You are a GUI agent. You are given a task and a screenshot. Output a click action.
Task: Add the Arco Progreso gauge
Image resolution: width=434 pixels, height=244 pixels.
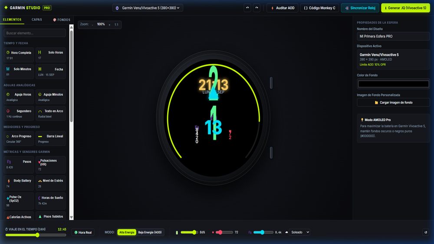pyautogui.click(x=19, y=138)
